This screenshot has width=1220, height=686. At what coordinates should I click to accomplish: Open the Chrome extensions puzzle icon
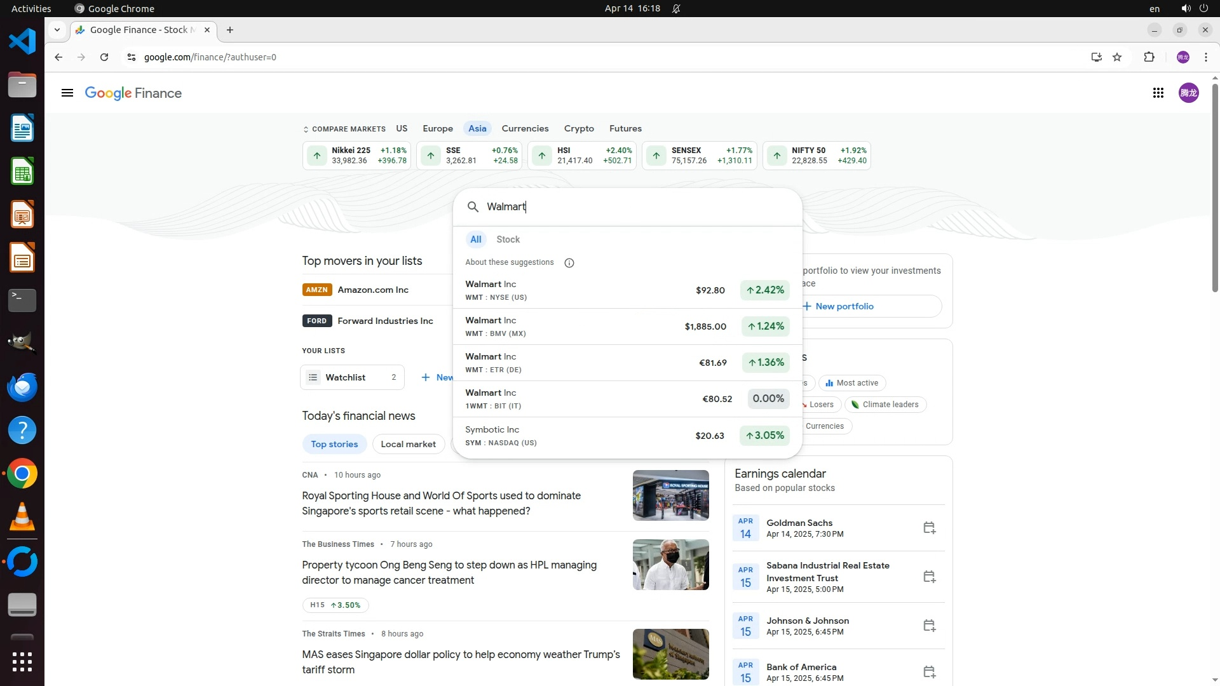click(x=1149, y=57)
